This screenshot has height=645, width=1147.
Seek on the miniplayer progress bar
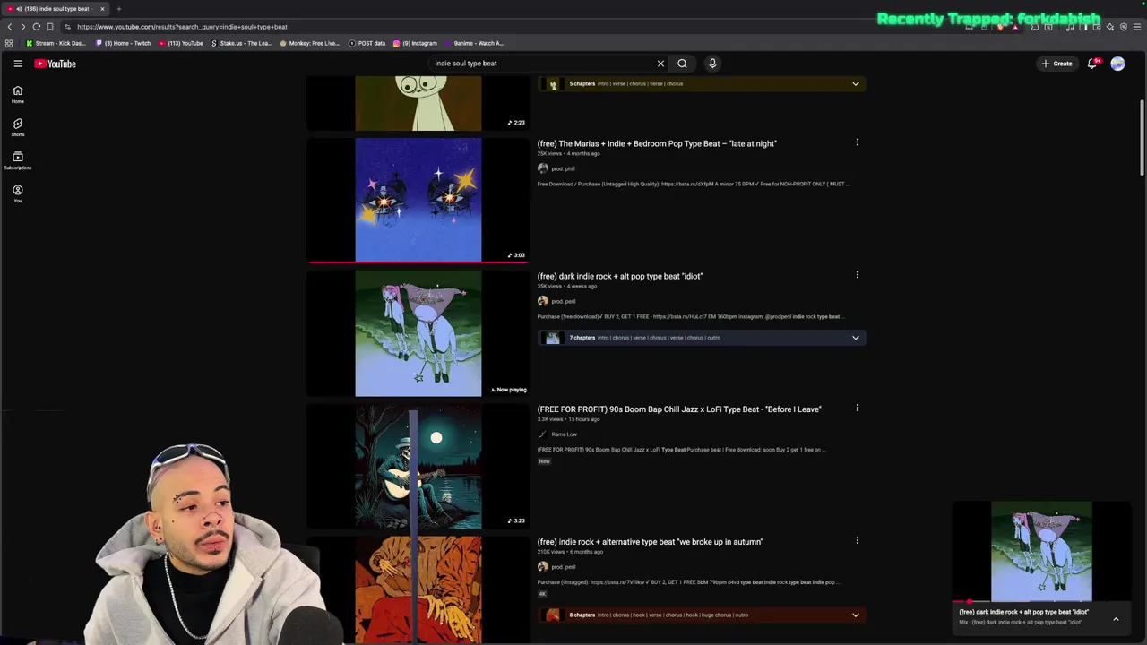[1041, 602]
